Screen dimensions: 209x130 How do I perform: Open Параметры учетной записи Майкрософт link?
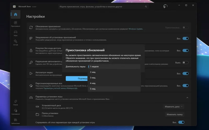pyautogui.click(x=60, y=88)
